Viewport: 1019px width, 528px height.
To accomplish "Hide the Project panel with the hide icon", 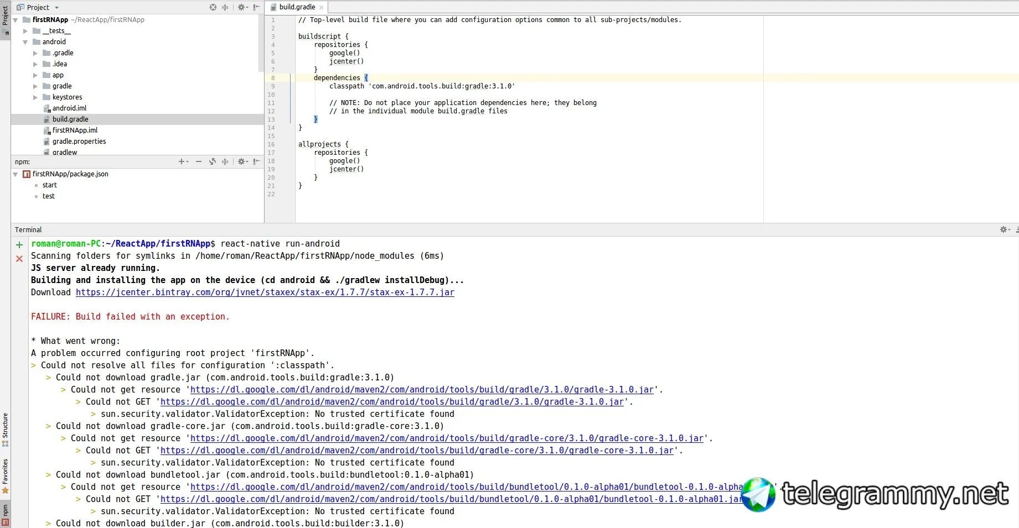I will pyautogui.click(x=257, y=7).
